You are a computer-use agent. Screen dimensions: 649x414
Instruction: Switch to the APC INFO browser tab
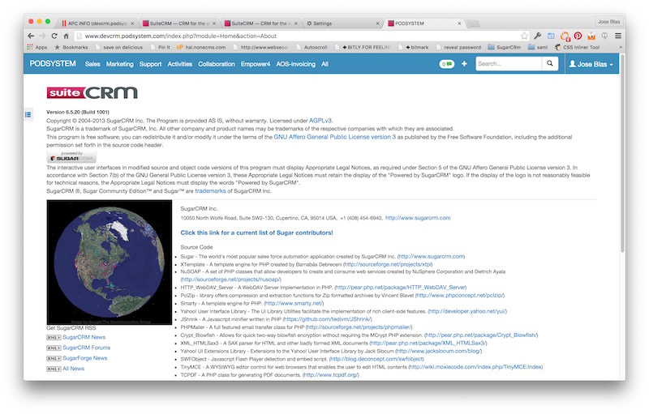[x=97, y=23]
